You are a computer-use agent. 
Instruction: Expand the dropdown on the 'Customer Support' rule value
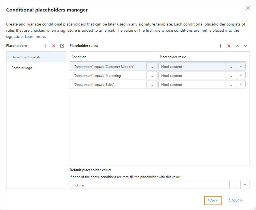click(241, 66)
